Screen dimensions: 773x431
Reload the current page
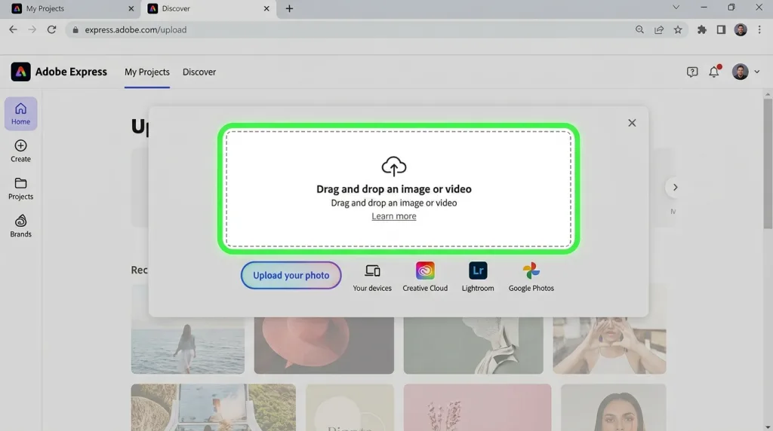pos(51,29)
